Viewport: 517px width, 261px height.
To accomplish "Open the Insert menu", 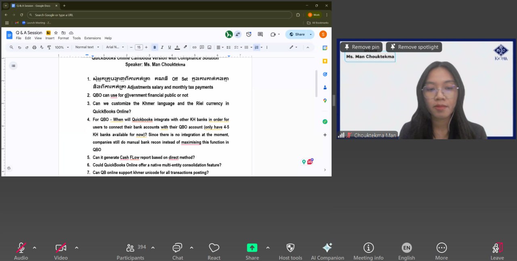I will [50, 38].
